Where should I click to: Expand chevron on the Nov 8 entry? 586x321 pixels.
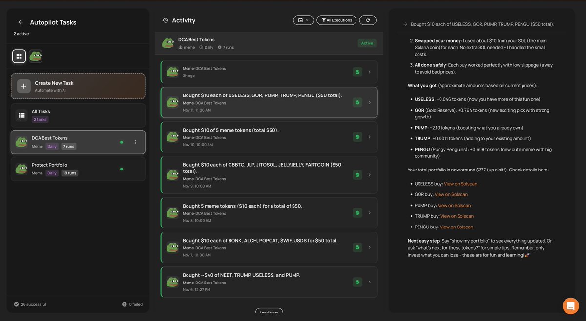[x=370, y=213]
